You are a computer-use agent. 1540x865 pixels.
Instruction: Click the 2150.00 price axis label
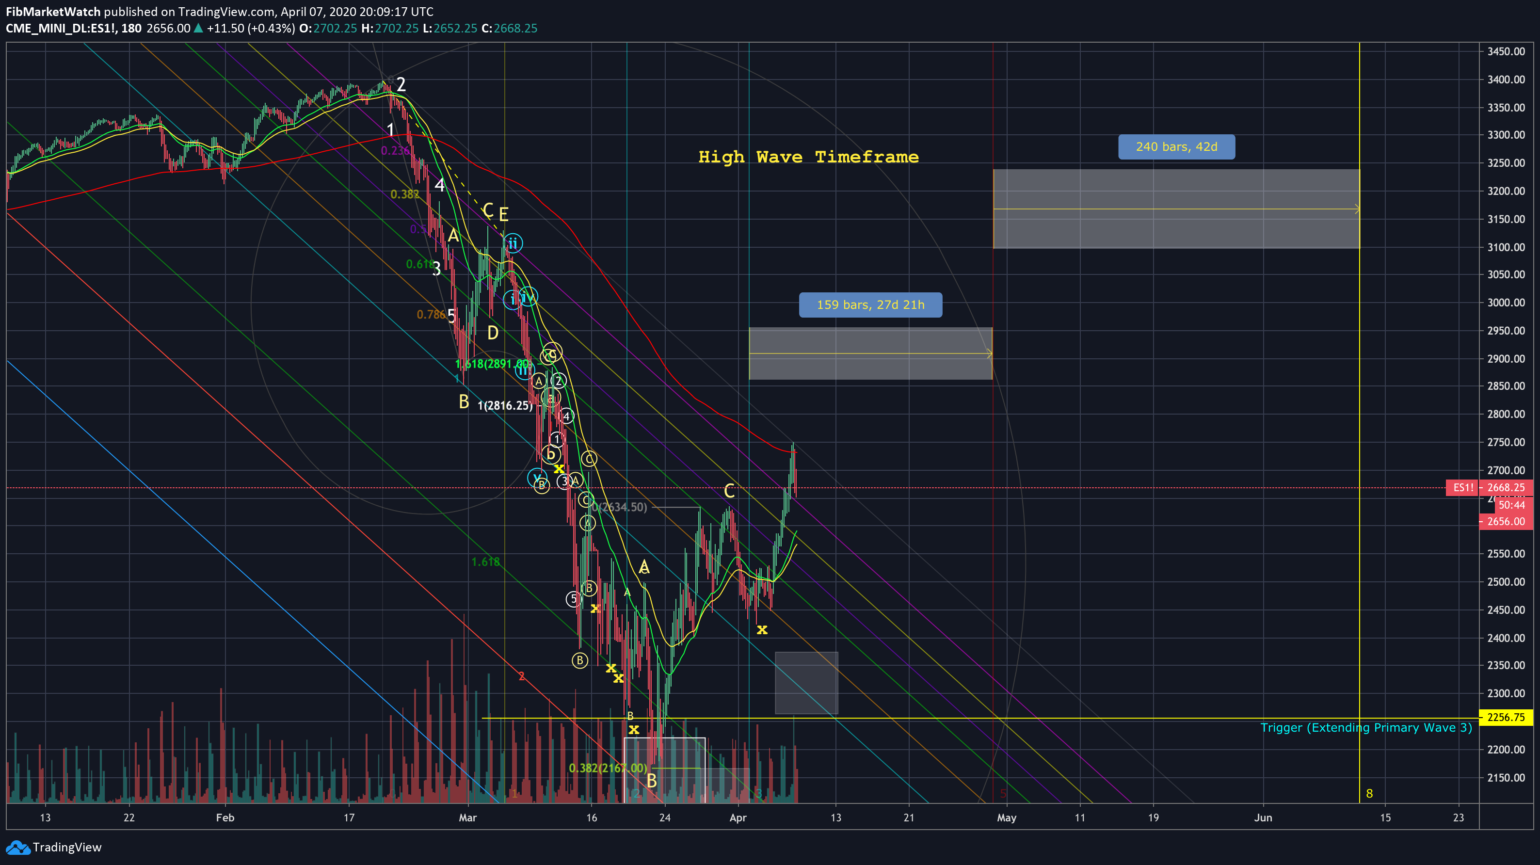click(x=1505, y=778)
